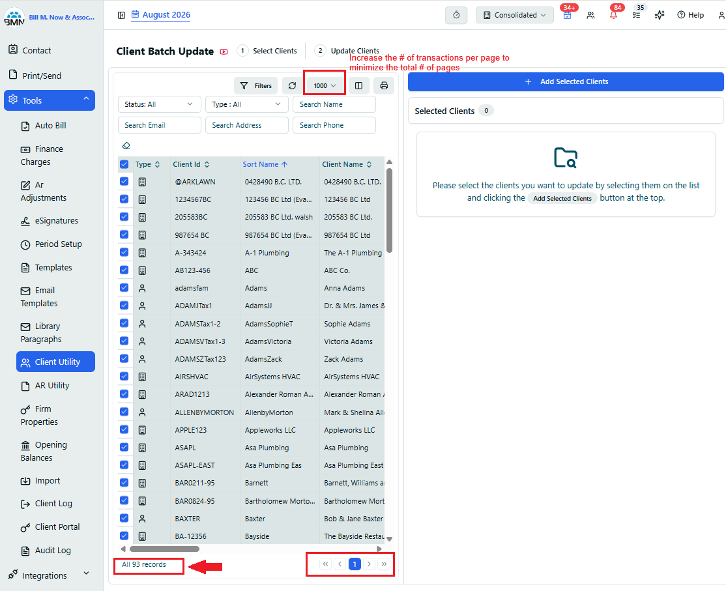726x591 pixels.
Task: Click the Search Email field
Action: pyautogui.click(x=159, y=125)
